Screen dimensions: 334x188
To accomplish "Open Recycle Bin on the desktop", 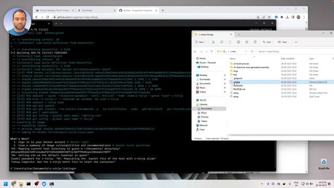I will [x=324, y=164].
